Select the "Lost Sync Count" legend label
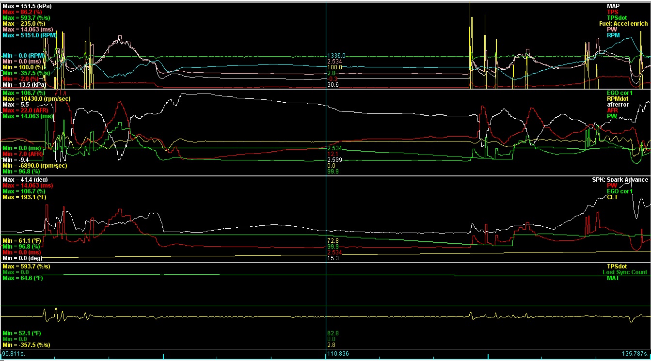651x361 pixels. click(625, 272)
